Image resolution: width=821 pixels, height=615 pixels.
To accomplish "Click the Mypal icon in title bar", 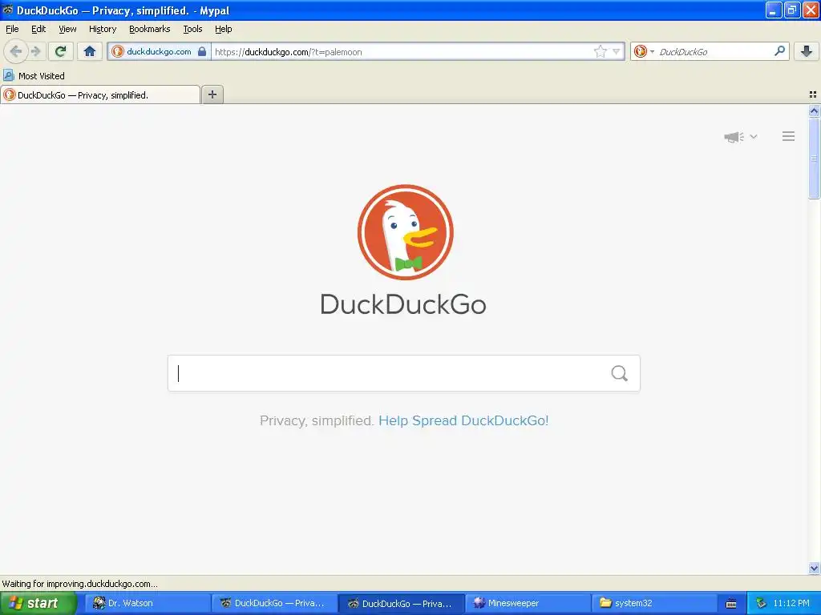I will (7, 10).
